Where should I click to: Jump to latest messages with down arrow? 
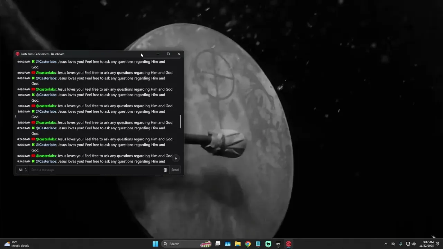pos(176,158)
